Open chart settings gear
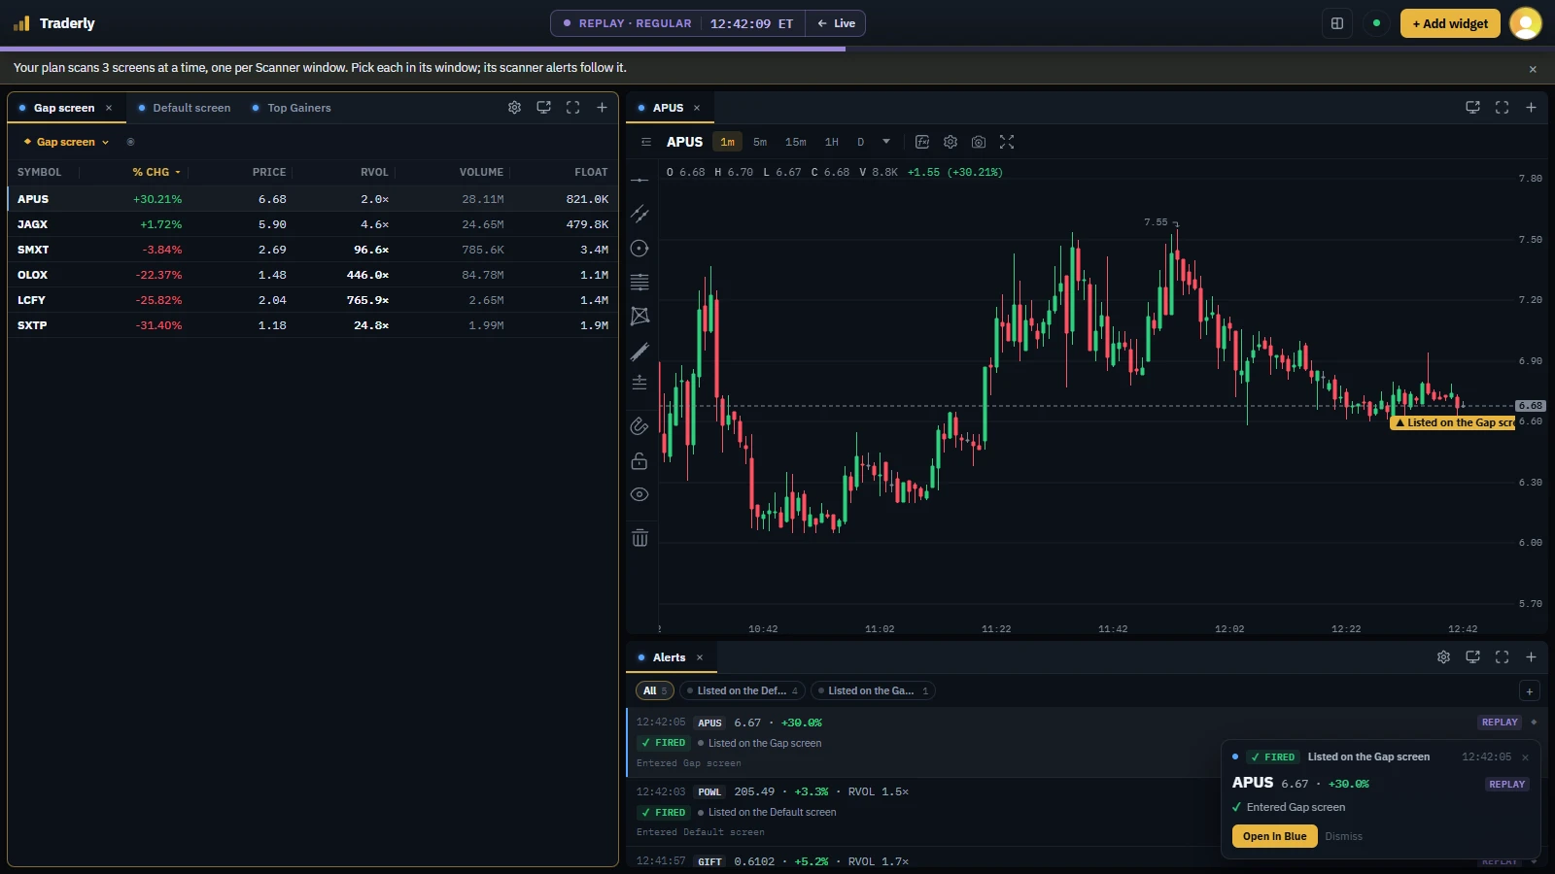1555x874 pixels. [950, 142]
